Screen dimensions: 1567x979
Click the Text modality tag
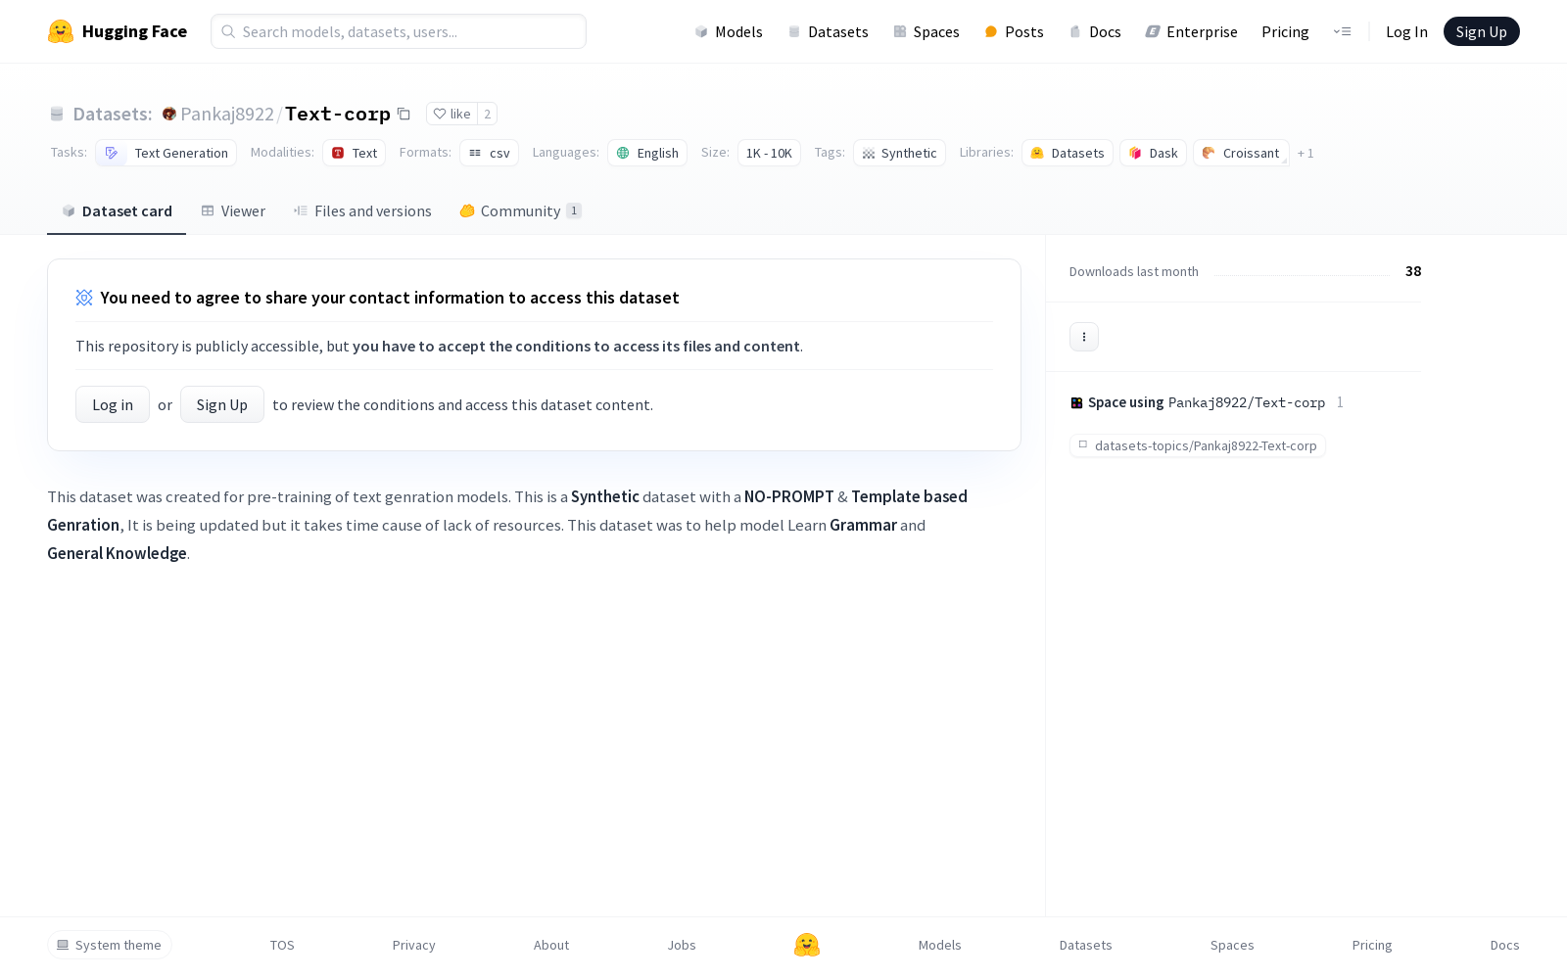coord(355,153)
